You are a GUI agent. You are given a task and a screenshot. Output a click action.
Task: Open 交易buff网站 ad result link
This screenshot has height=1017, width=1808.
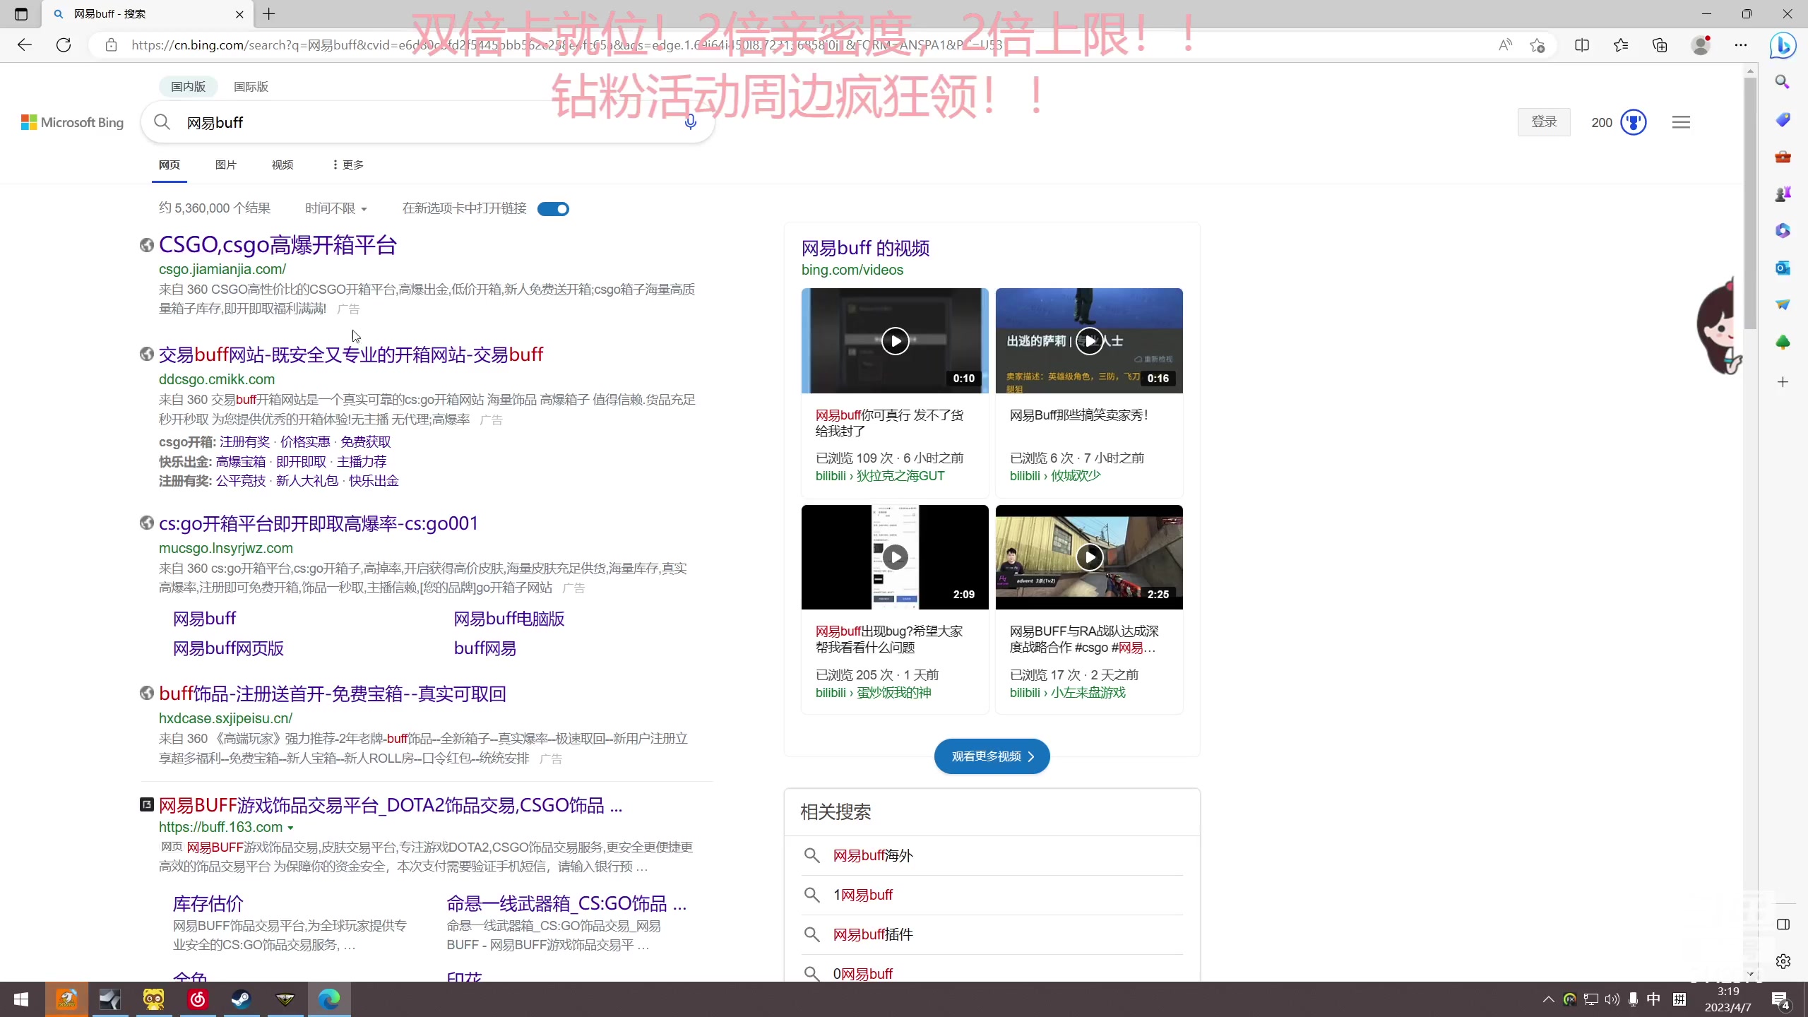[x=351, y=355]
